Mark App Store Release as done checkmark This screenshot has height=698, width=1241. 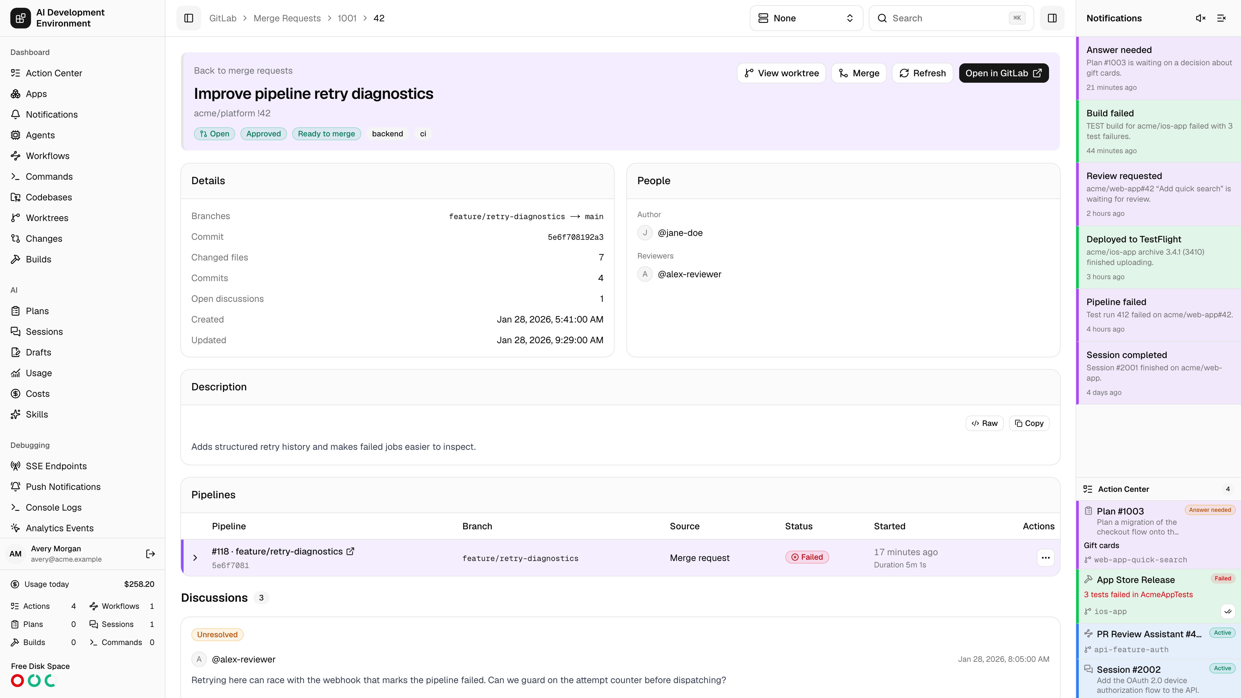tap(1228, 611)
